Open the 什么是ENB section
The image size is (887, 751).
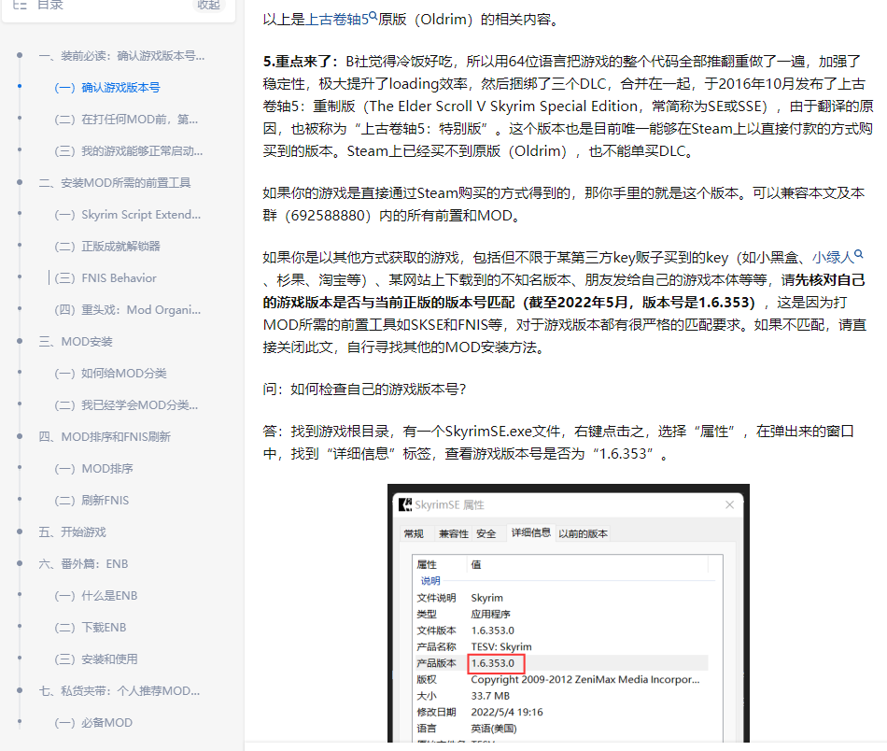[94, 595]
